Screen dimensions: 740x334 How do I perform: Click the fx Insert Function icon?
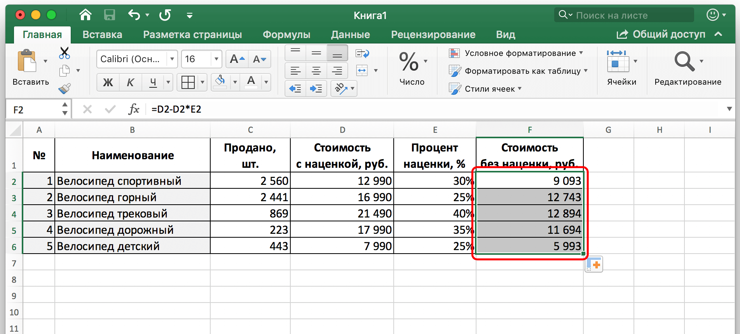click(134, 109)
